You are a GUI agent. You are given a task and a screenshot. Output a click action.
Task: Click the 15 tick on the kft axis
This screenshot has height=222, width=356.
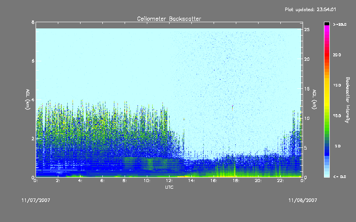click(x=307, y=89)
